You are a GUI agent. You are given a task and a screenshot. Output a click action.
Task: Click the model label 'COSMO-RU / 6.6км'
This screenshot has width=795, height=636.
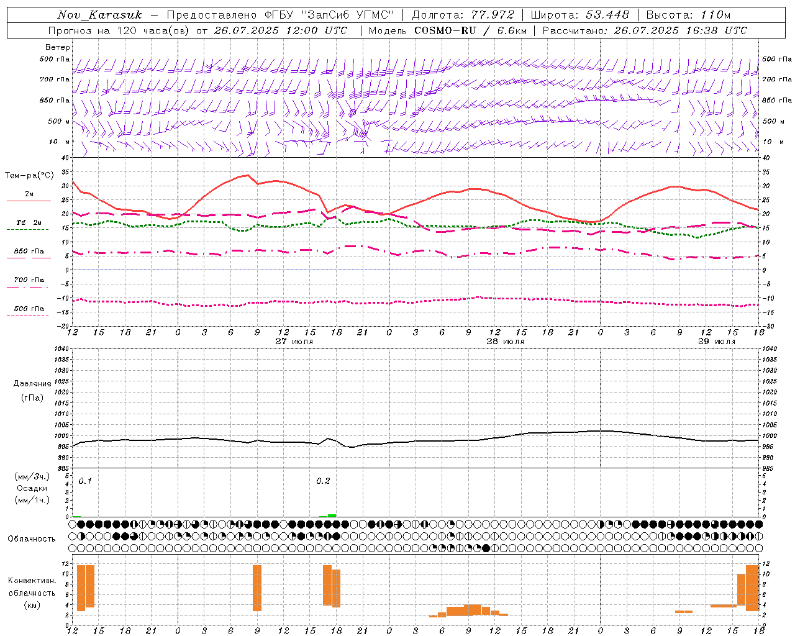pyautogui.click(x=471, y=30)
